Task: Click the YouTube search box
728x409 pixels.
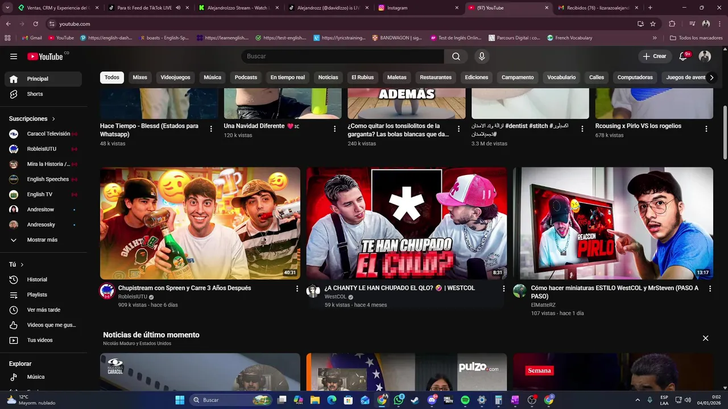Action: [343, 56]
